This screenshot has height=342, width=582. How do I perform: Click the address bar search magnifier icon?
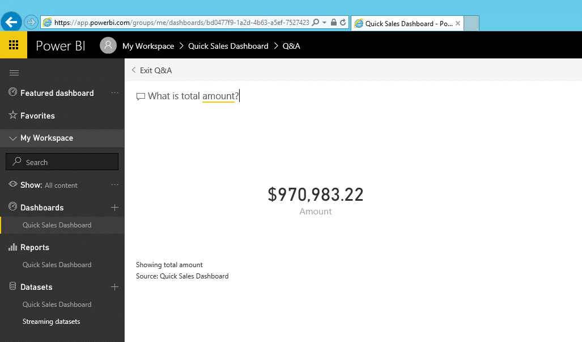316,22
